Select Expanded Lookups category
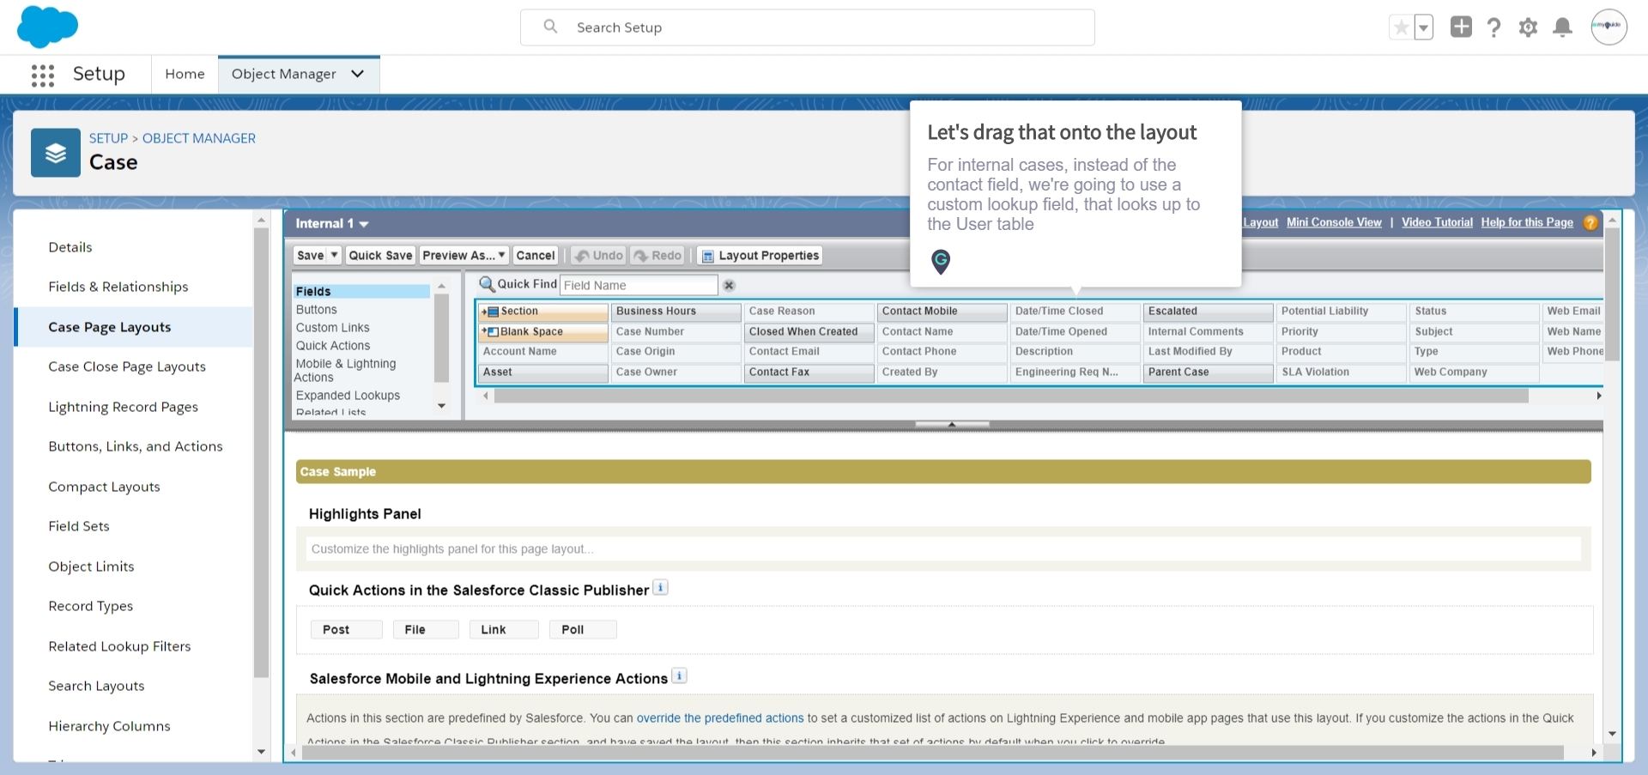The image size is (1648, 775). pos(348,396)
